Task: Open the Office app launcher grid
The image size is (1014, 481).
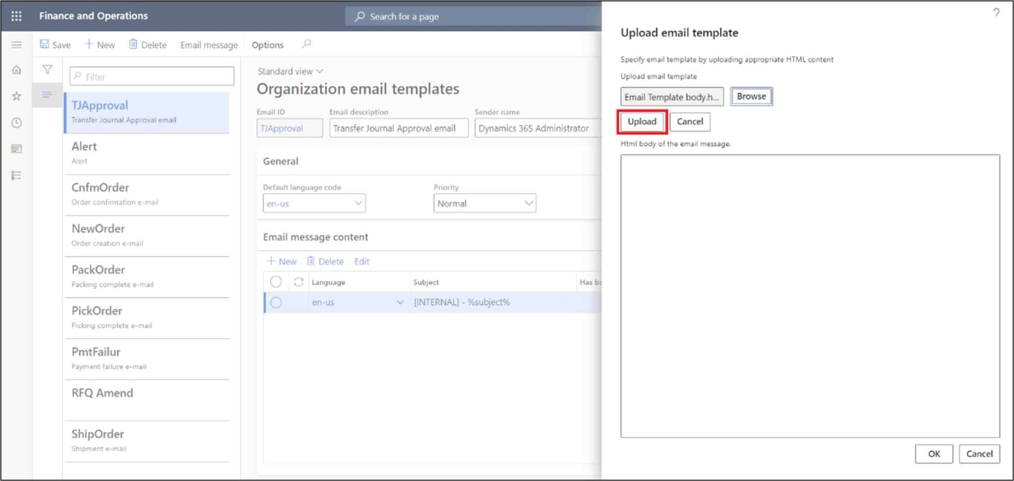Action: [16, 15]
